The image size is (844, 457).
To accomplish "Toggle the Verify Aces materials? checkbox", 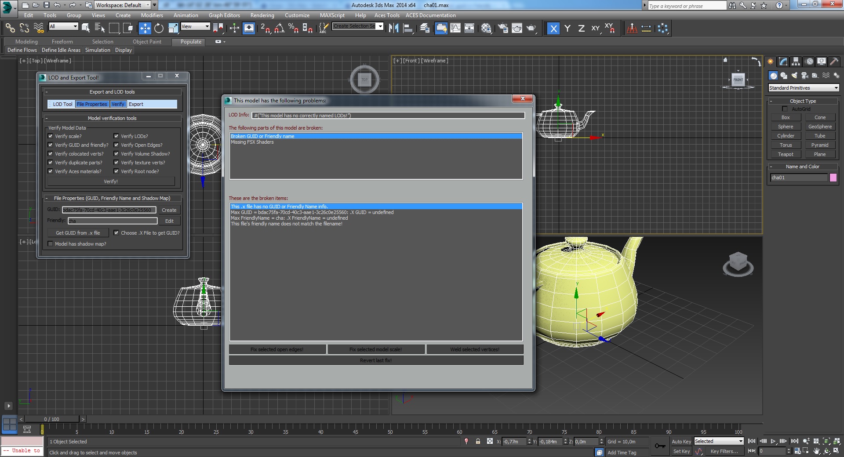I will coord(50,171).
